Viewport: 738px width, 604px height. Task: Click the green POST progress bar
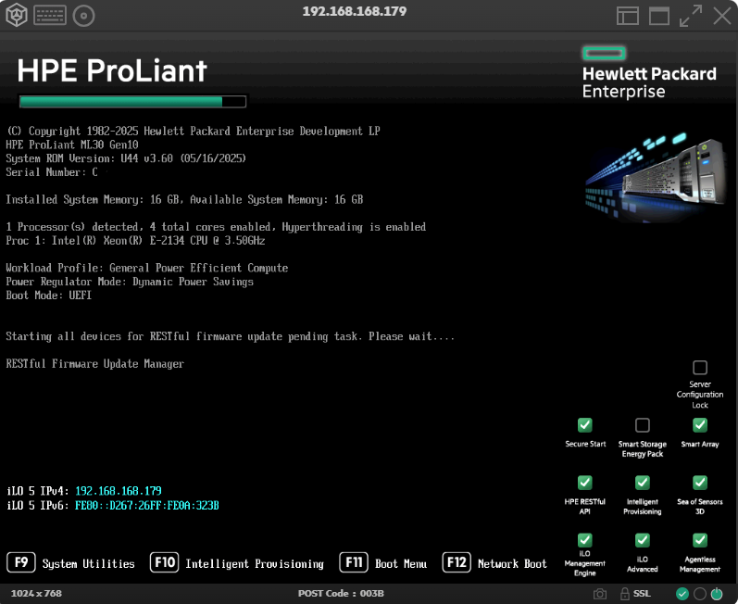(x=132, y=102)
